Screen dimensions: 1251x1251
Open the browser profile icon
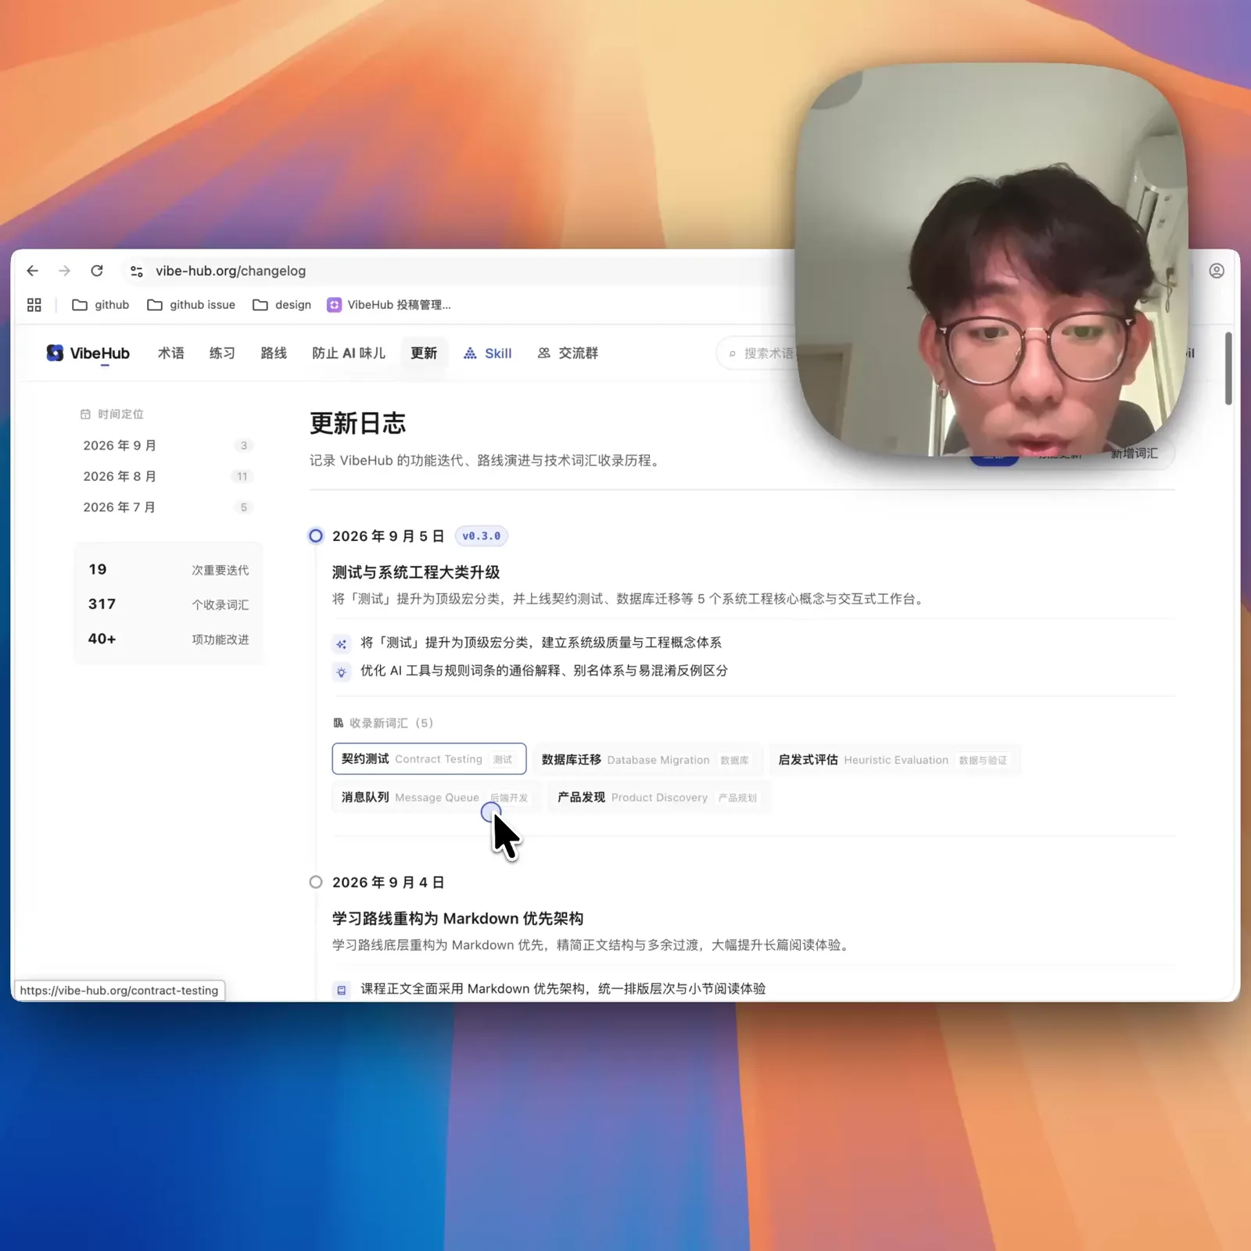tap(1217, 271)
